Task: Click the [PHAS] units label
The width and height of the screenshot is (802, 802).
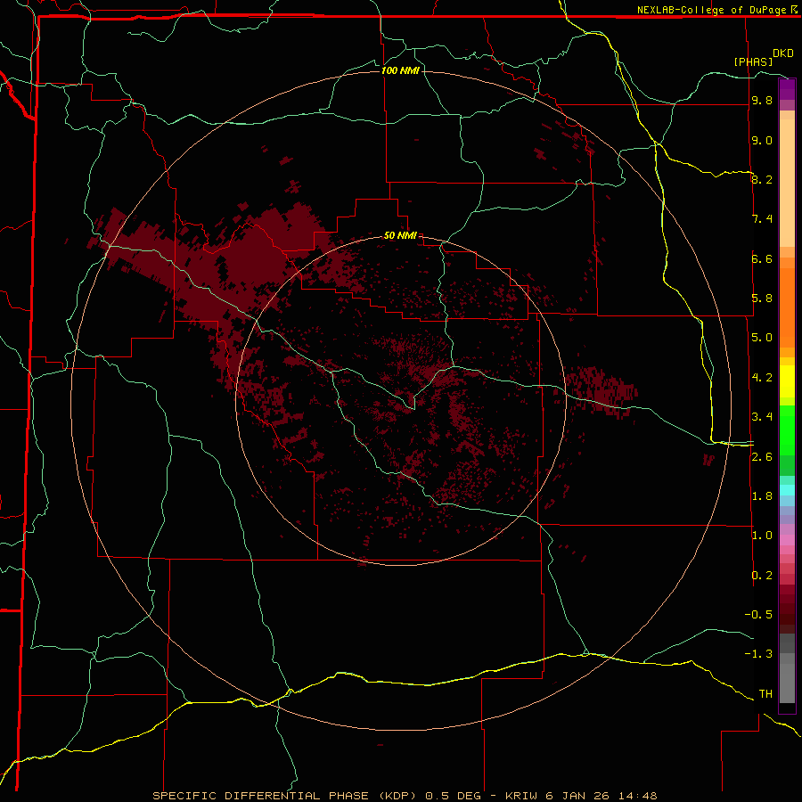Action: pyautogui.click(x=753, y=61)
